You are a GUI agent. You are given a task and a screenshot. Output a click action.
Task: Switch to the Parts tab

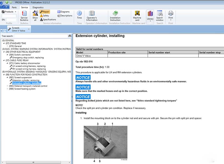click(14, 7)
